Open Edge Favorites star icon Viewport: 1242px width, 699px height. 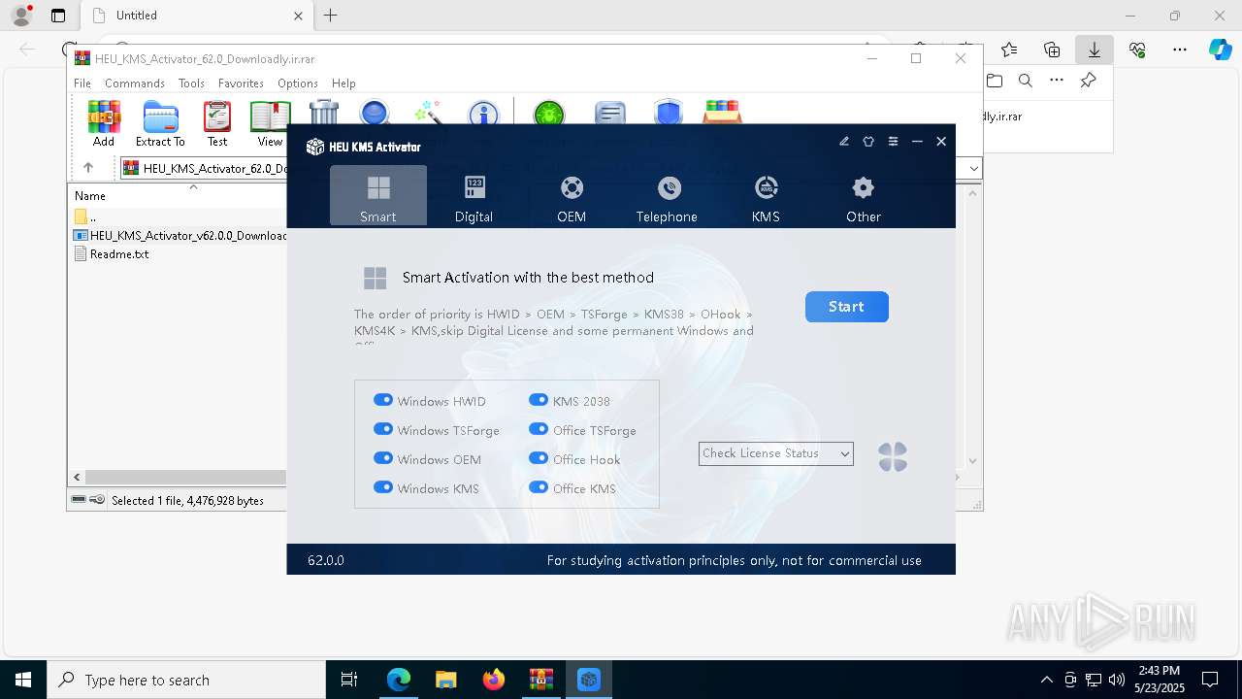tap(1009, 50)
